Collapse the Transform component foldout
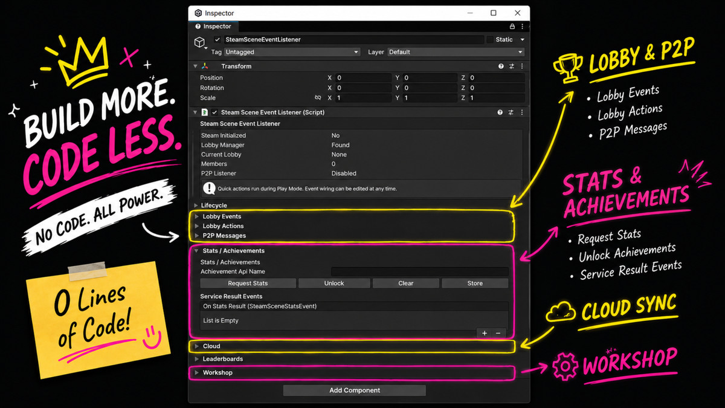This screenshot has width=725, height=408. [195, 66]
